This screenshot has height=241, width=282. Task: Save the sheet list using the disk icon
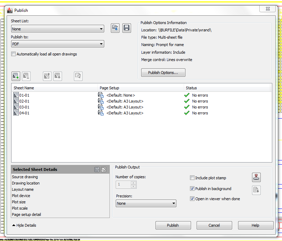127,28
